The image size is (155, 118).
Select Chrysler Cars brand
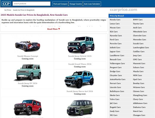pyautogui.click(x=116, y=75)
